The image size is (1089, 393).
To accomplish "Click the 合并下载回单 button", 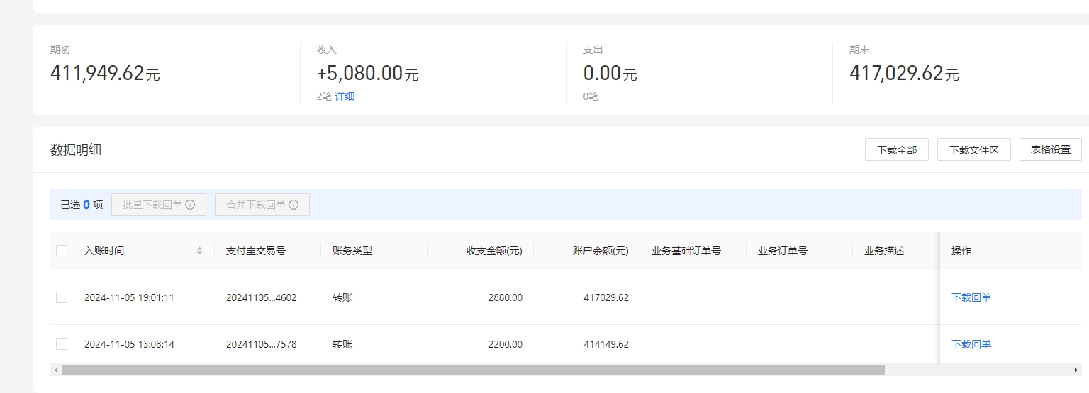I will pyautogui.click(x=262, y=205).
